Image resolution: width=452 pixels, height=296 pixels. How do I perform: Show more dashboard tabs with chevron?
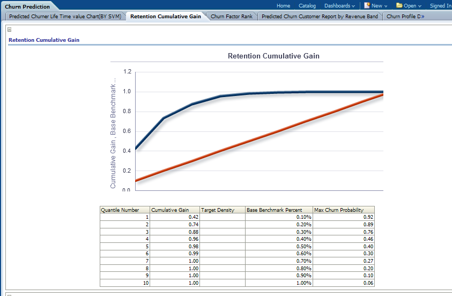pos(423,17)
